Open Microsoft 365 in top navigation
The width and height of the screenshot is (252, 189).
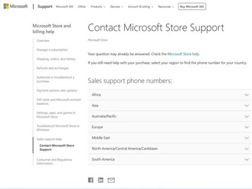click(x=65, y=7)
